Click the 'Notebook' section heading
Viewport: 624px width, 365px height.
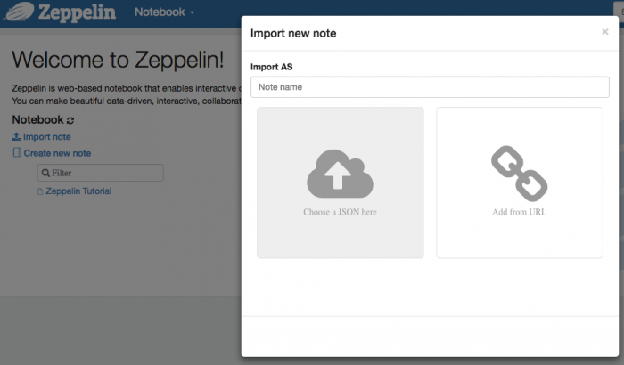coord(37,119)
